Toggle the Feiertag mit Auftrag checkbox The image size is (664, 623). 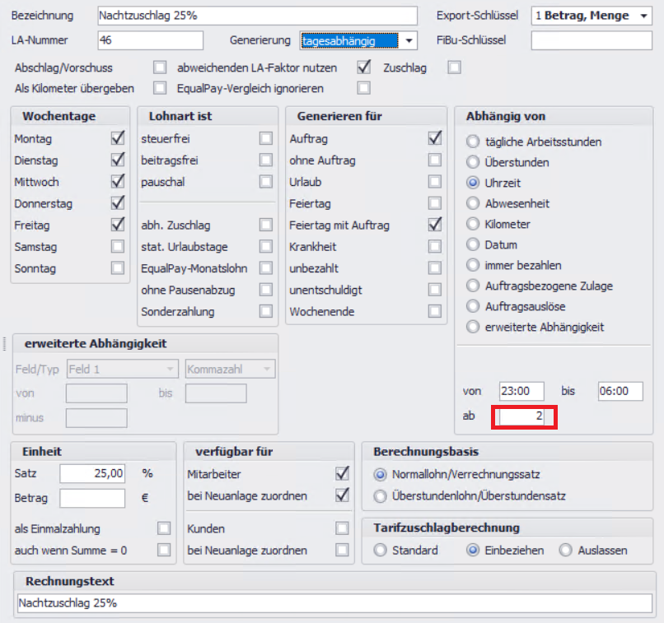point(434,225)
